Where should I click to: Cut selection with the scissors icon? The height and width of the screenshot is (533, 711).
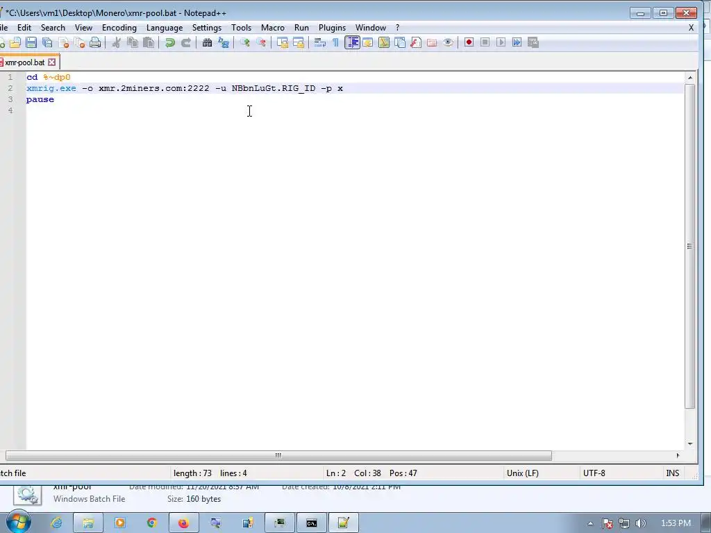click(116, 42)
